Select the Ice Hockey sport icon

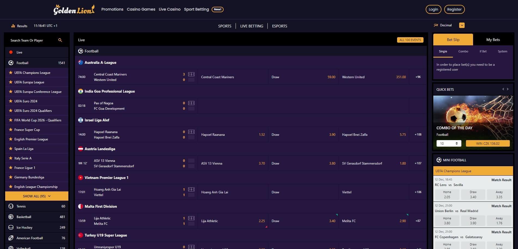[x=11, y=227]
